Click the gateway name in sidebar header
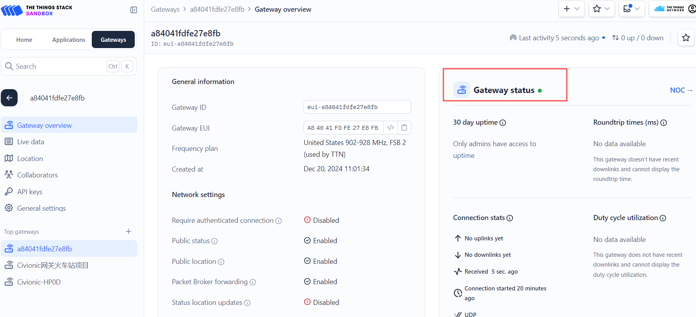This screenshot has height=317, width=696. tap(57, 98)
